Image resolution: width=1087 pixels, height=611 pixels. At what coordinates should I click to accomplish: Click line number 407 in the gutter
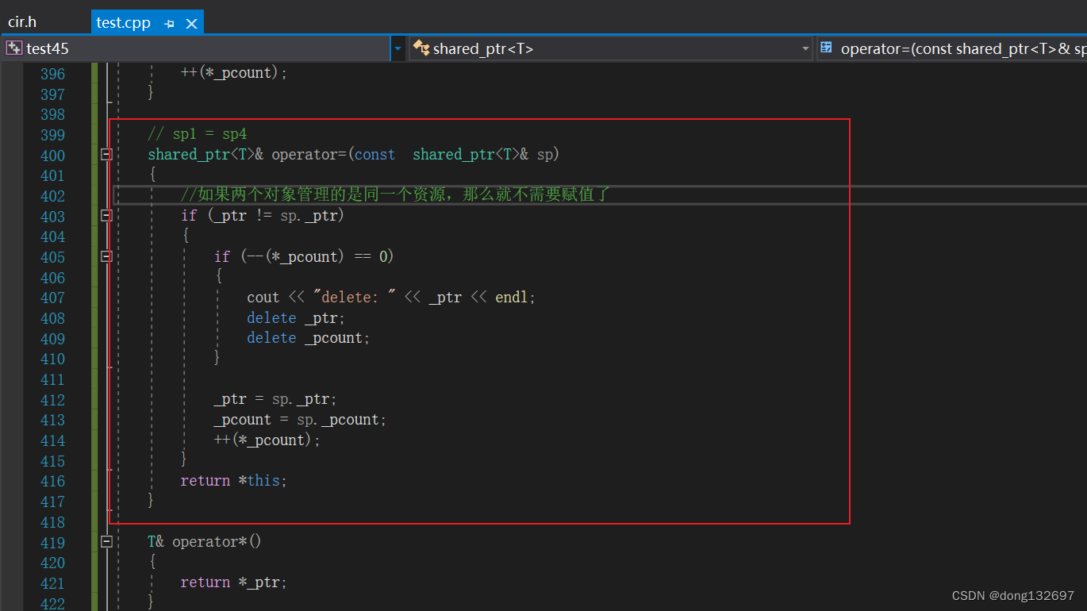click(52, 298)
